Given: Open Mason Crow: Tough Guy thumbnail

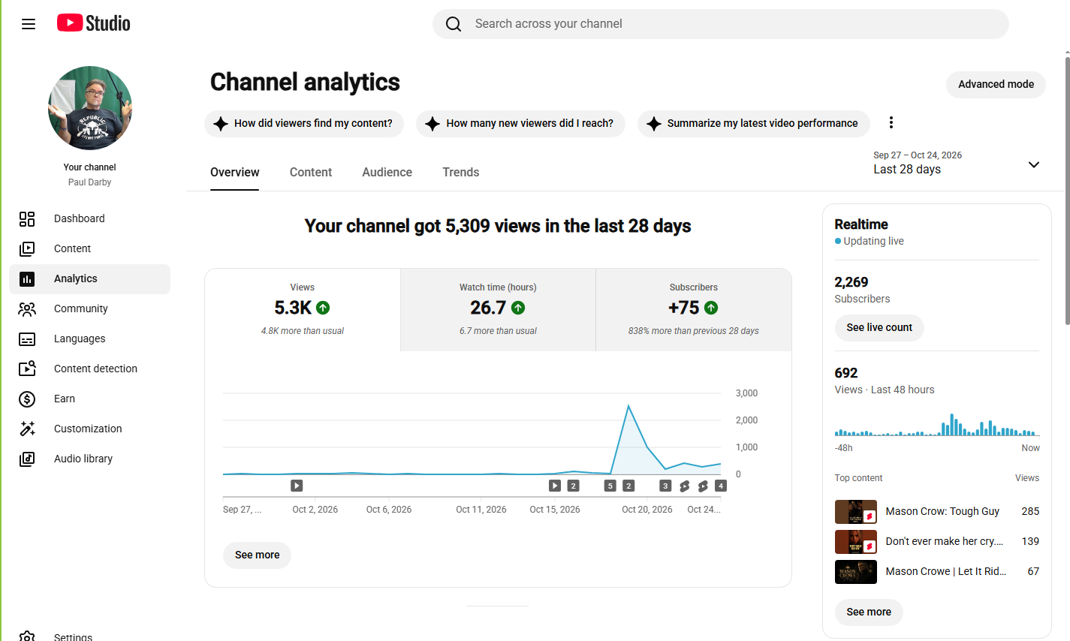Looking at the screenshot, I should [856, 512].
